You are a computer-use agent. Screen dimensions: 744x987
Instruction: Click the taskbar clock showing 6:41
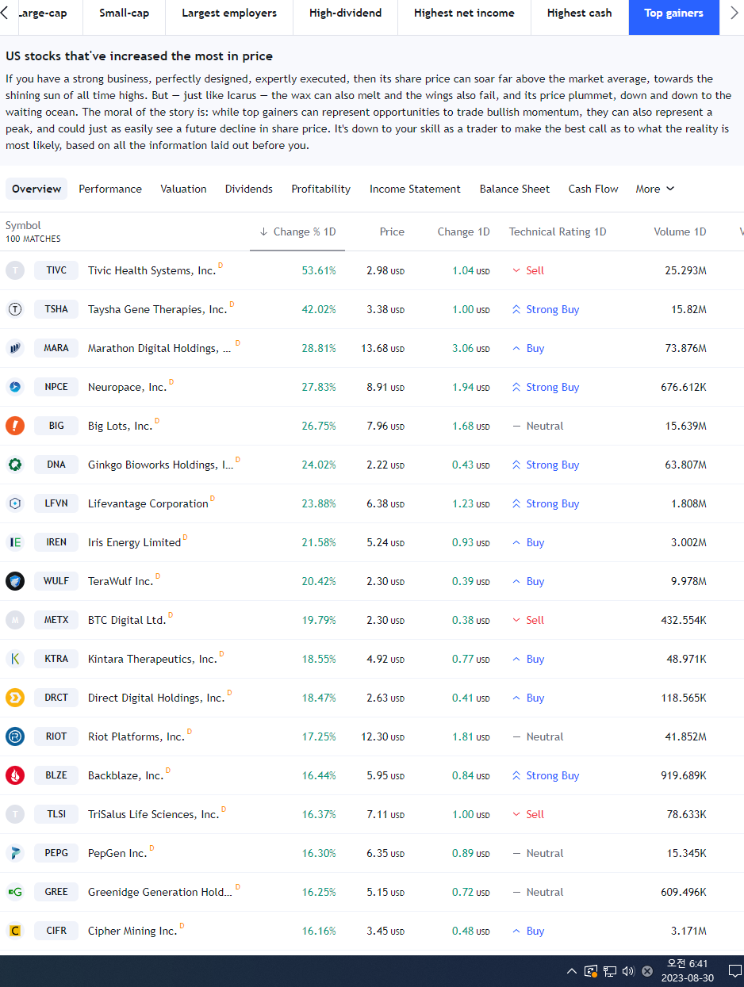(687, 971)
